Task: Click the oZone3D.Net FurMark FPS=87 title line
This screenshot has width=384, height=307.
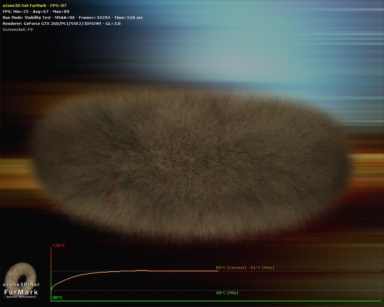Action: (x=34, y=5)
